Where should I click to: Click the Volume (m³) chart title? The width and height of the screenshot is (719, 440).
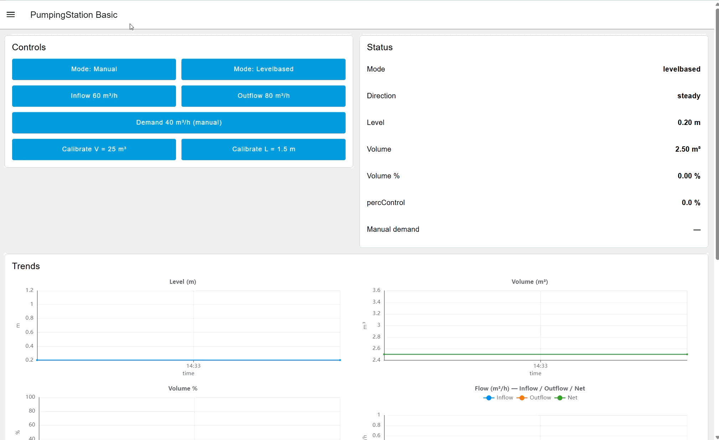530,282
